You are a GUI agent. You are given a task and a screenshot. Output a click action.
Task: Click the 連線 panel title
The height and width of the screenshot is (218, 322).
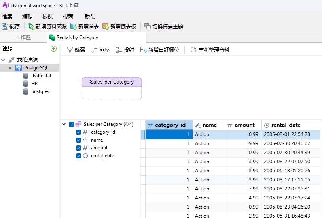[8, 49]
